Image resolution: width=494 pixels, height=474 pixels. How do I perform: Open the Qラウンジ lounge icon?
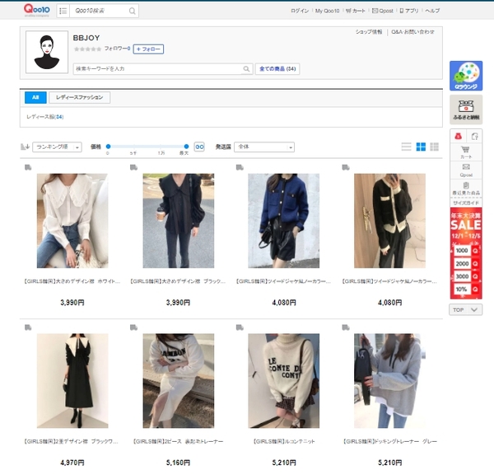point(466,75)
